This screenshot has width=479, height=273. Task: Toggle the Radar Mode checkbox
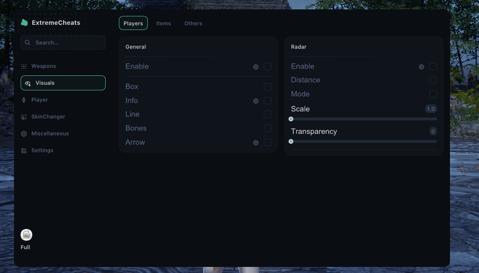click(x=433, y=94)
